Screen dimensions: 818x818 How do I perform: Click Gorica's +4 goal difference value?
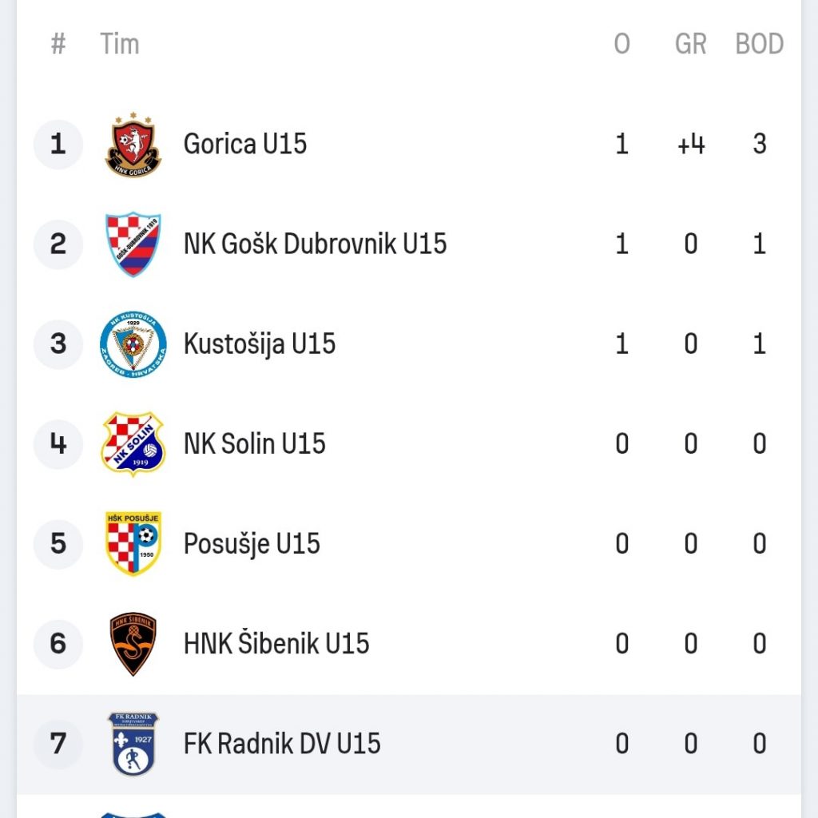click(690, 145)
